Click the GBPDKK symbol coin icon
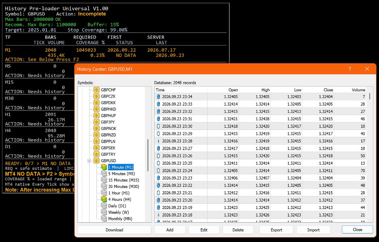 click(x=96, y=102)
